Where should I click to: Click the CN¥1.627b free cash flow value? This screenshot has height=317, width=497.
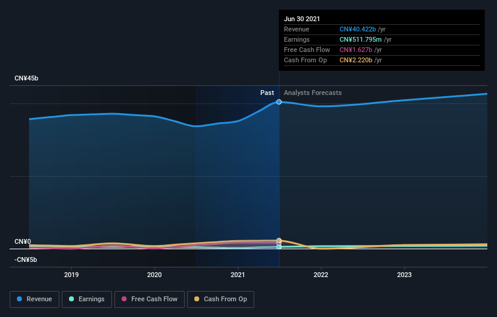(356, 50)
